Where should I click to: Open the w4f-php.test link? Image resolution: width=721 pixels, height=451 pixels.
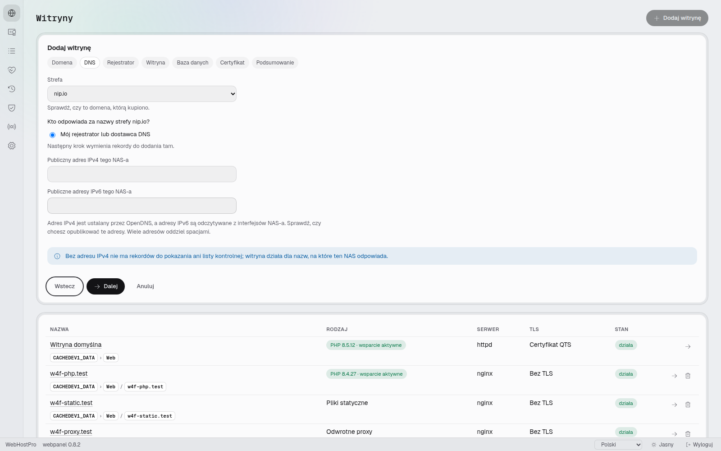click(x=69, y=373)
